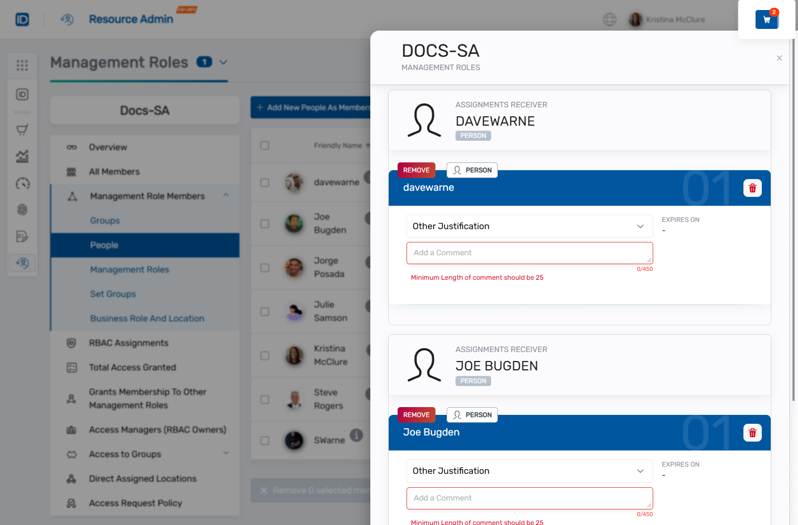
Task: Expand the Access to Groups menu
Action: pos(226,453)
